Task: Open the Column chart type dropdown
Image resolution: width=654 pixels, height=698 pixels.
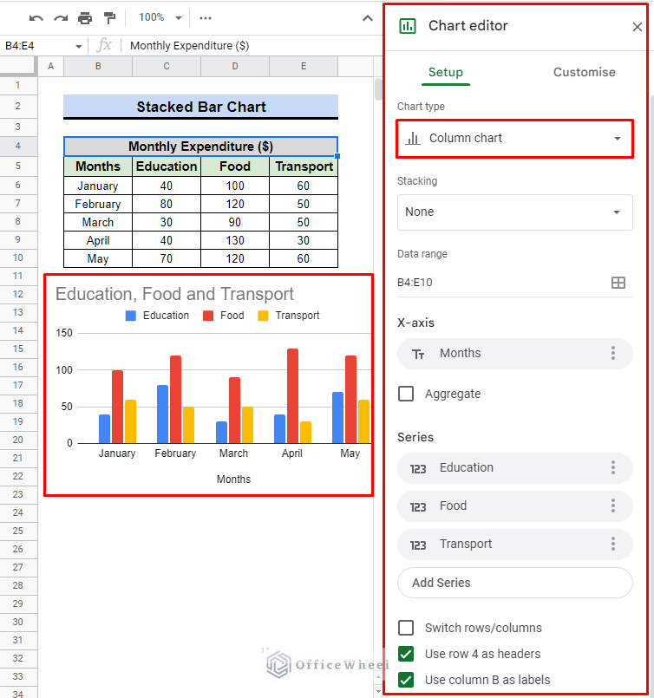Action: (x=514, y=139)
